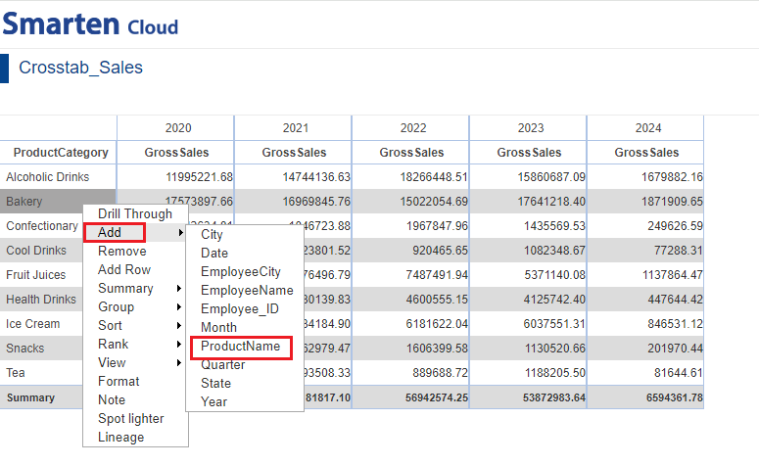This screenshot has width=759, height=466.
Task: Click Tea 2024 value 81644.61
Action: pyautogui.click(x=678, y=373)
